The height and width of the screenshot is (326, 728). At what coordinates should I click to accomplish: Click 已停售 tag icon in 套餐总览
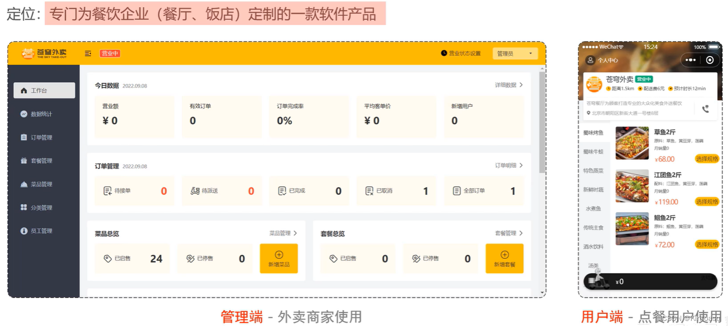[416, 259]
